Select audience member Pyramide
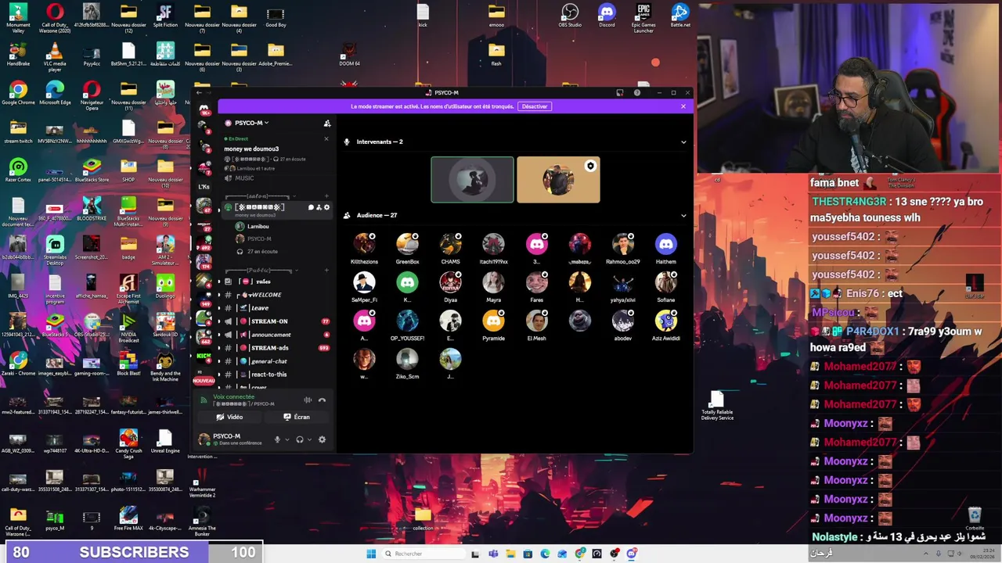 coord(493,325)
